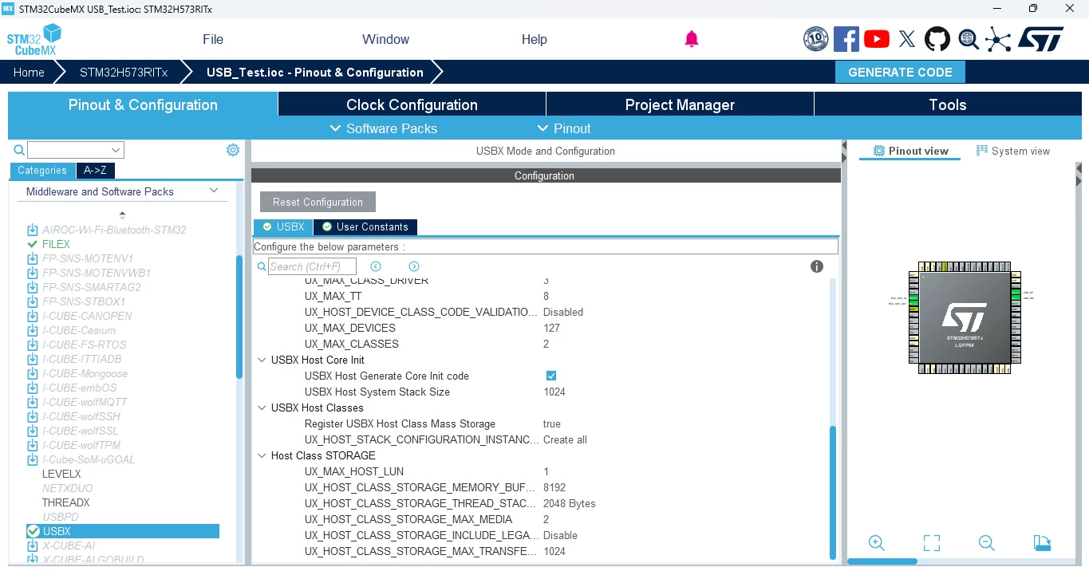This screenshot has height=571, width=1089.
Task: Open the notification bell icon
Action: click(x=692, y=39)
